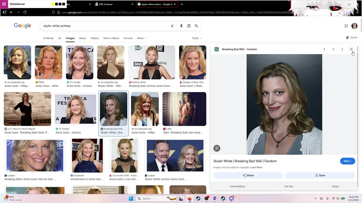Click the site security lock icon
The image size is (362, 203).
(59, 12)
